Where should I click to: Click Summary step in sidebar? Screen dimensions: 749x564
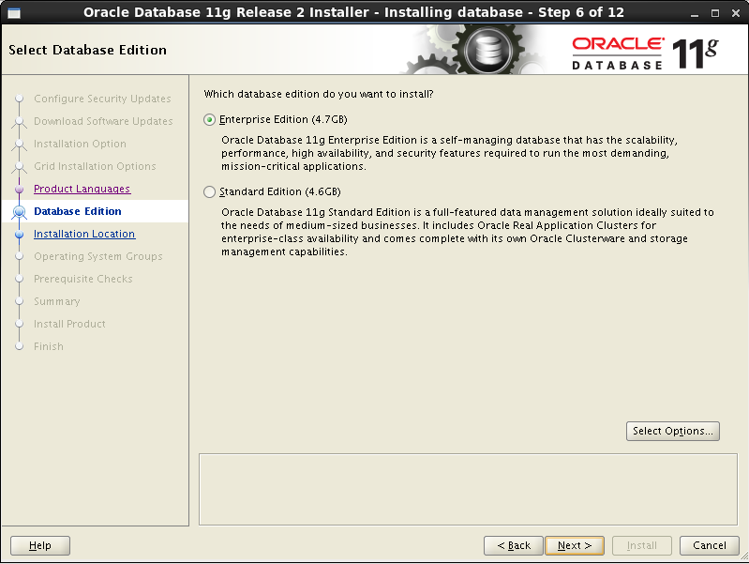coord(57,301)
